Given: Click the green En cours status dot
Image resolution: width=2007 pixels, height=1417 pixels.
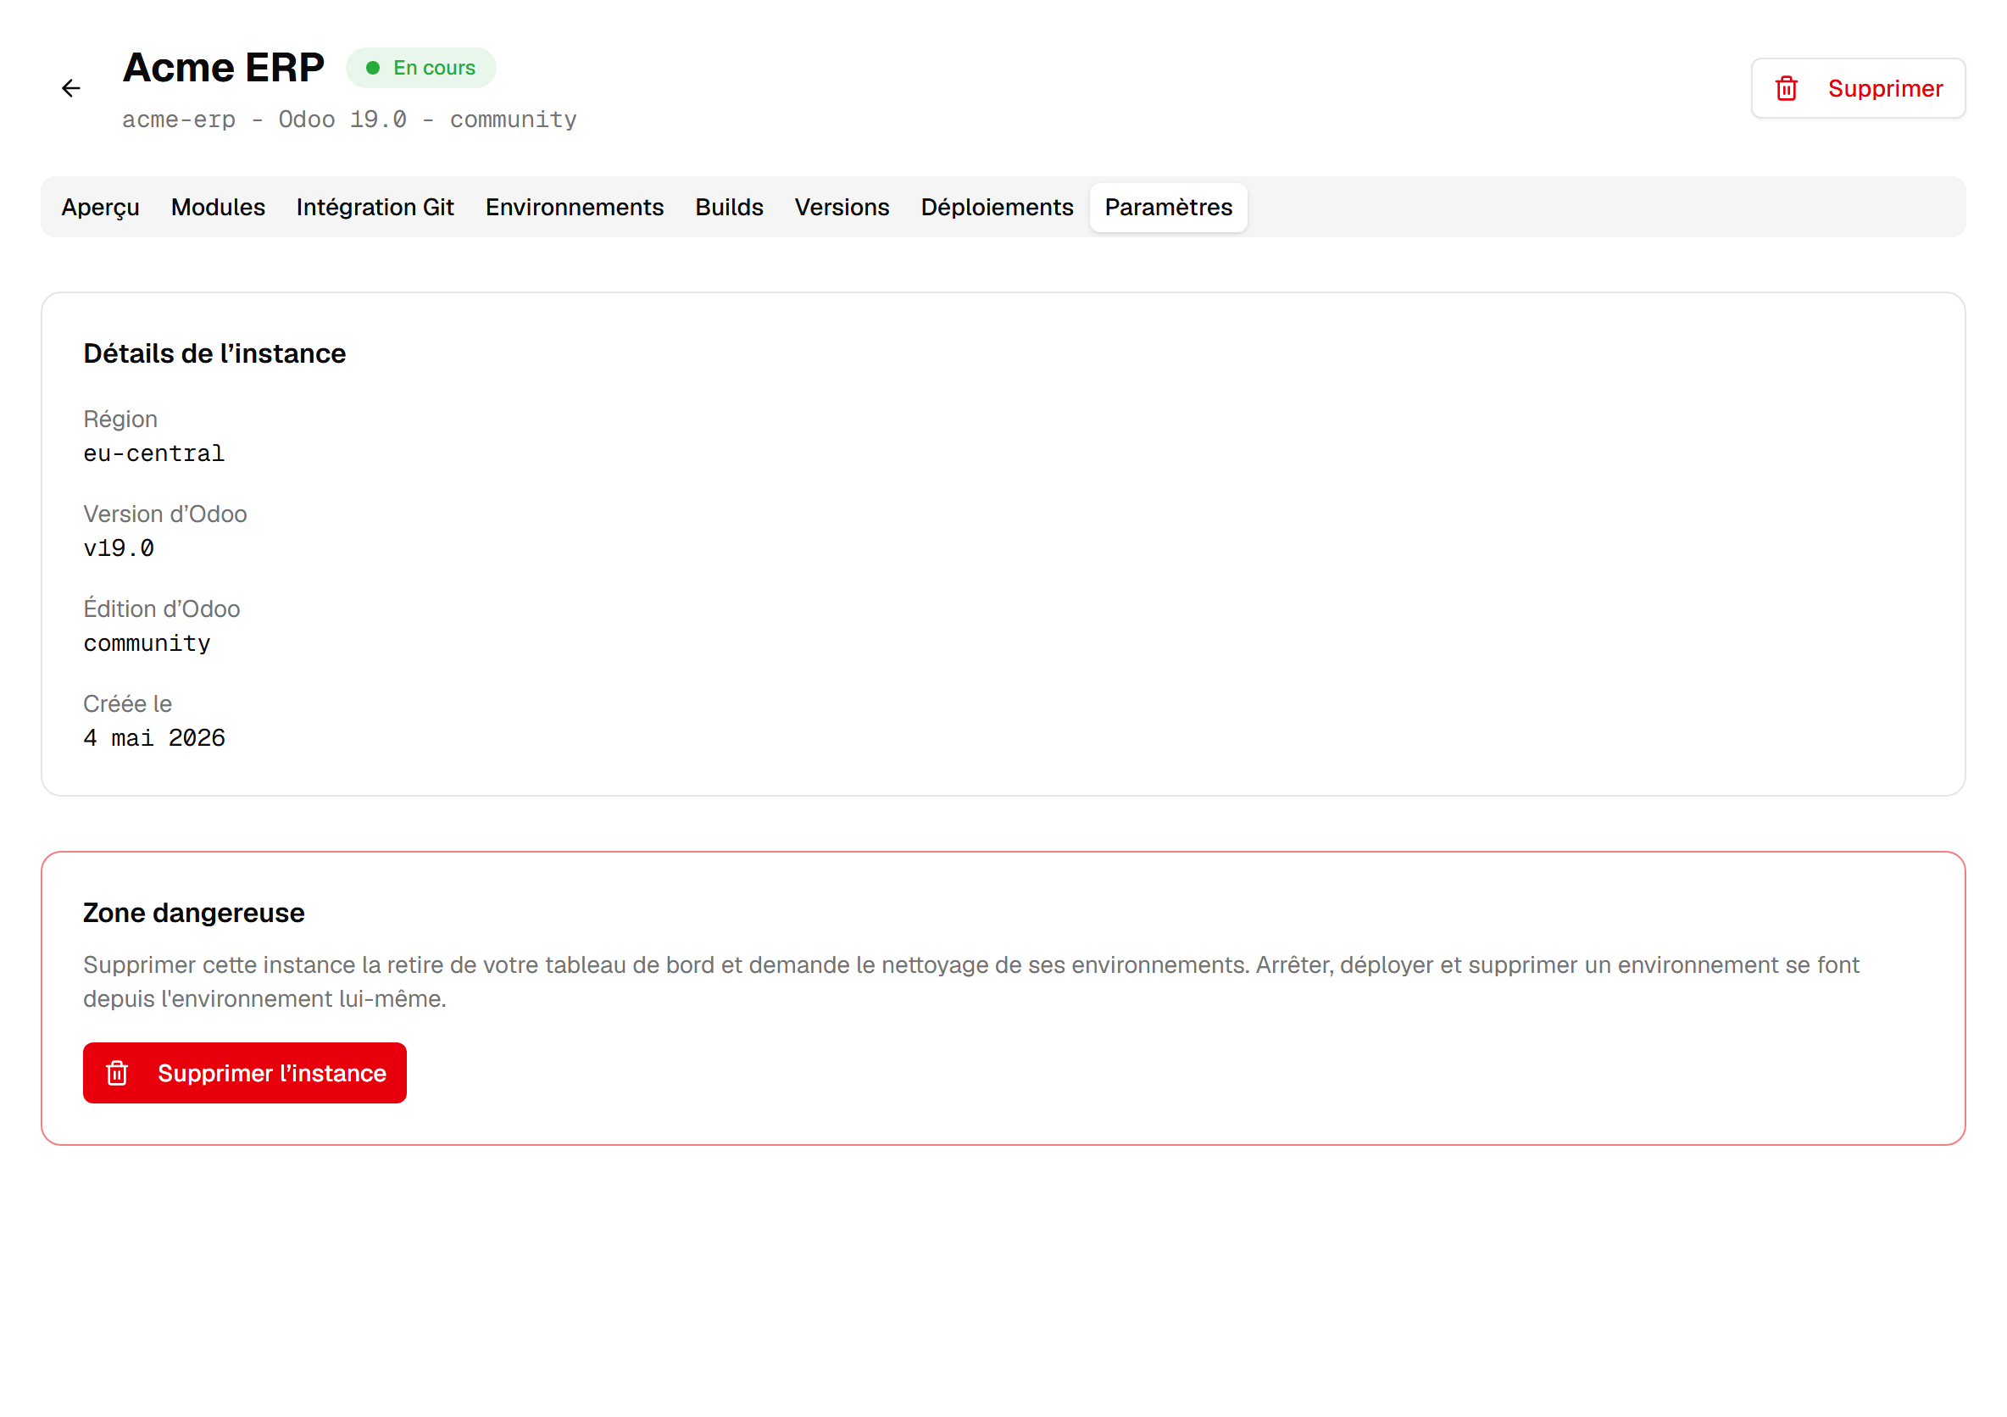Looking at the screenshot, I should point(372,68).
